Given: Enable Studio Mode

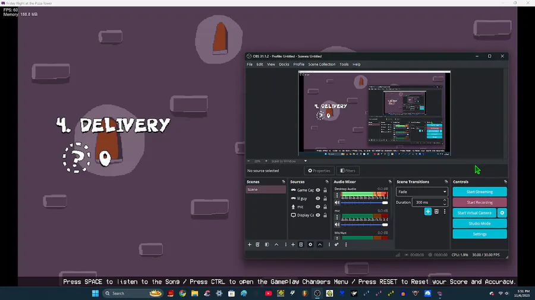Looking at the screenshot, I should [x=479, y=224].
